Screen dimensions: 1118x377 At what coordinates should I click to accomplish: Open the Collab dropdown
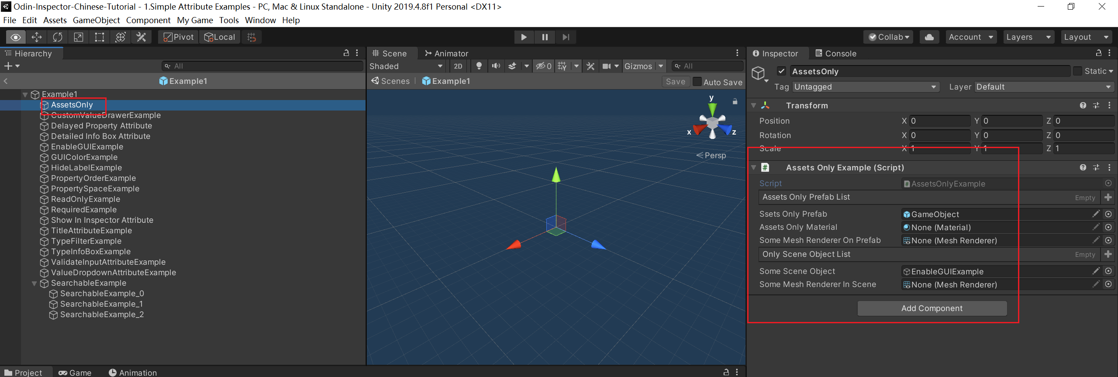tap(889, 37)
